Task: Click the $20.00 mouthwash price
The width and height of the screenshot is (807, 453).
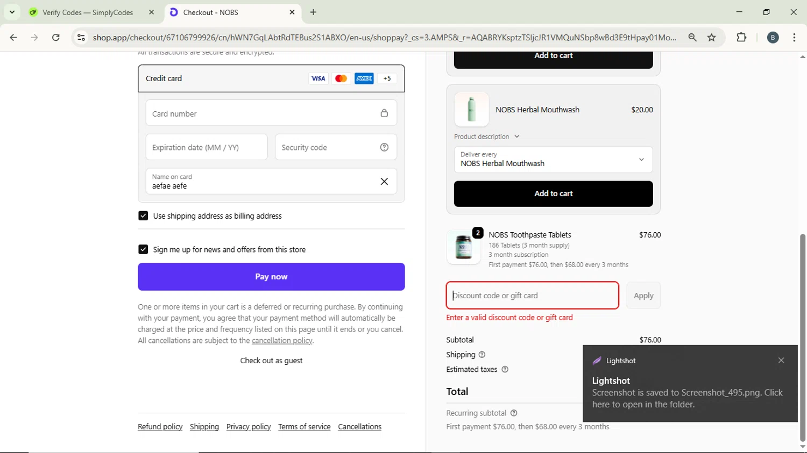Action: pyautogui.click(x=642, y=110)
